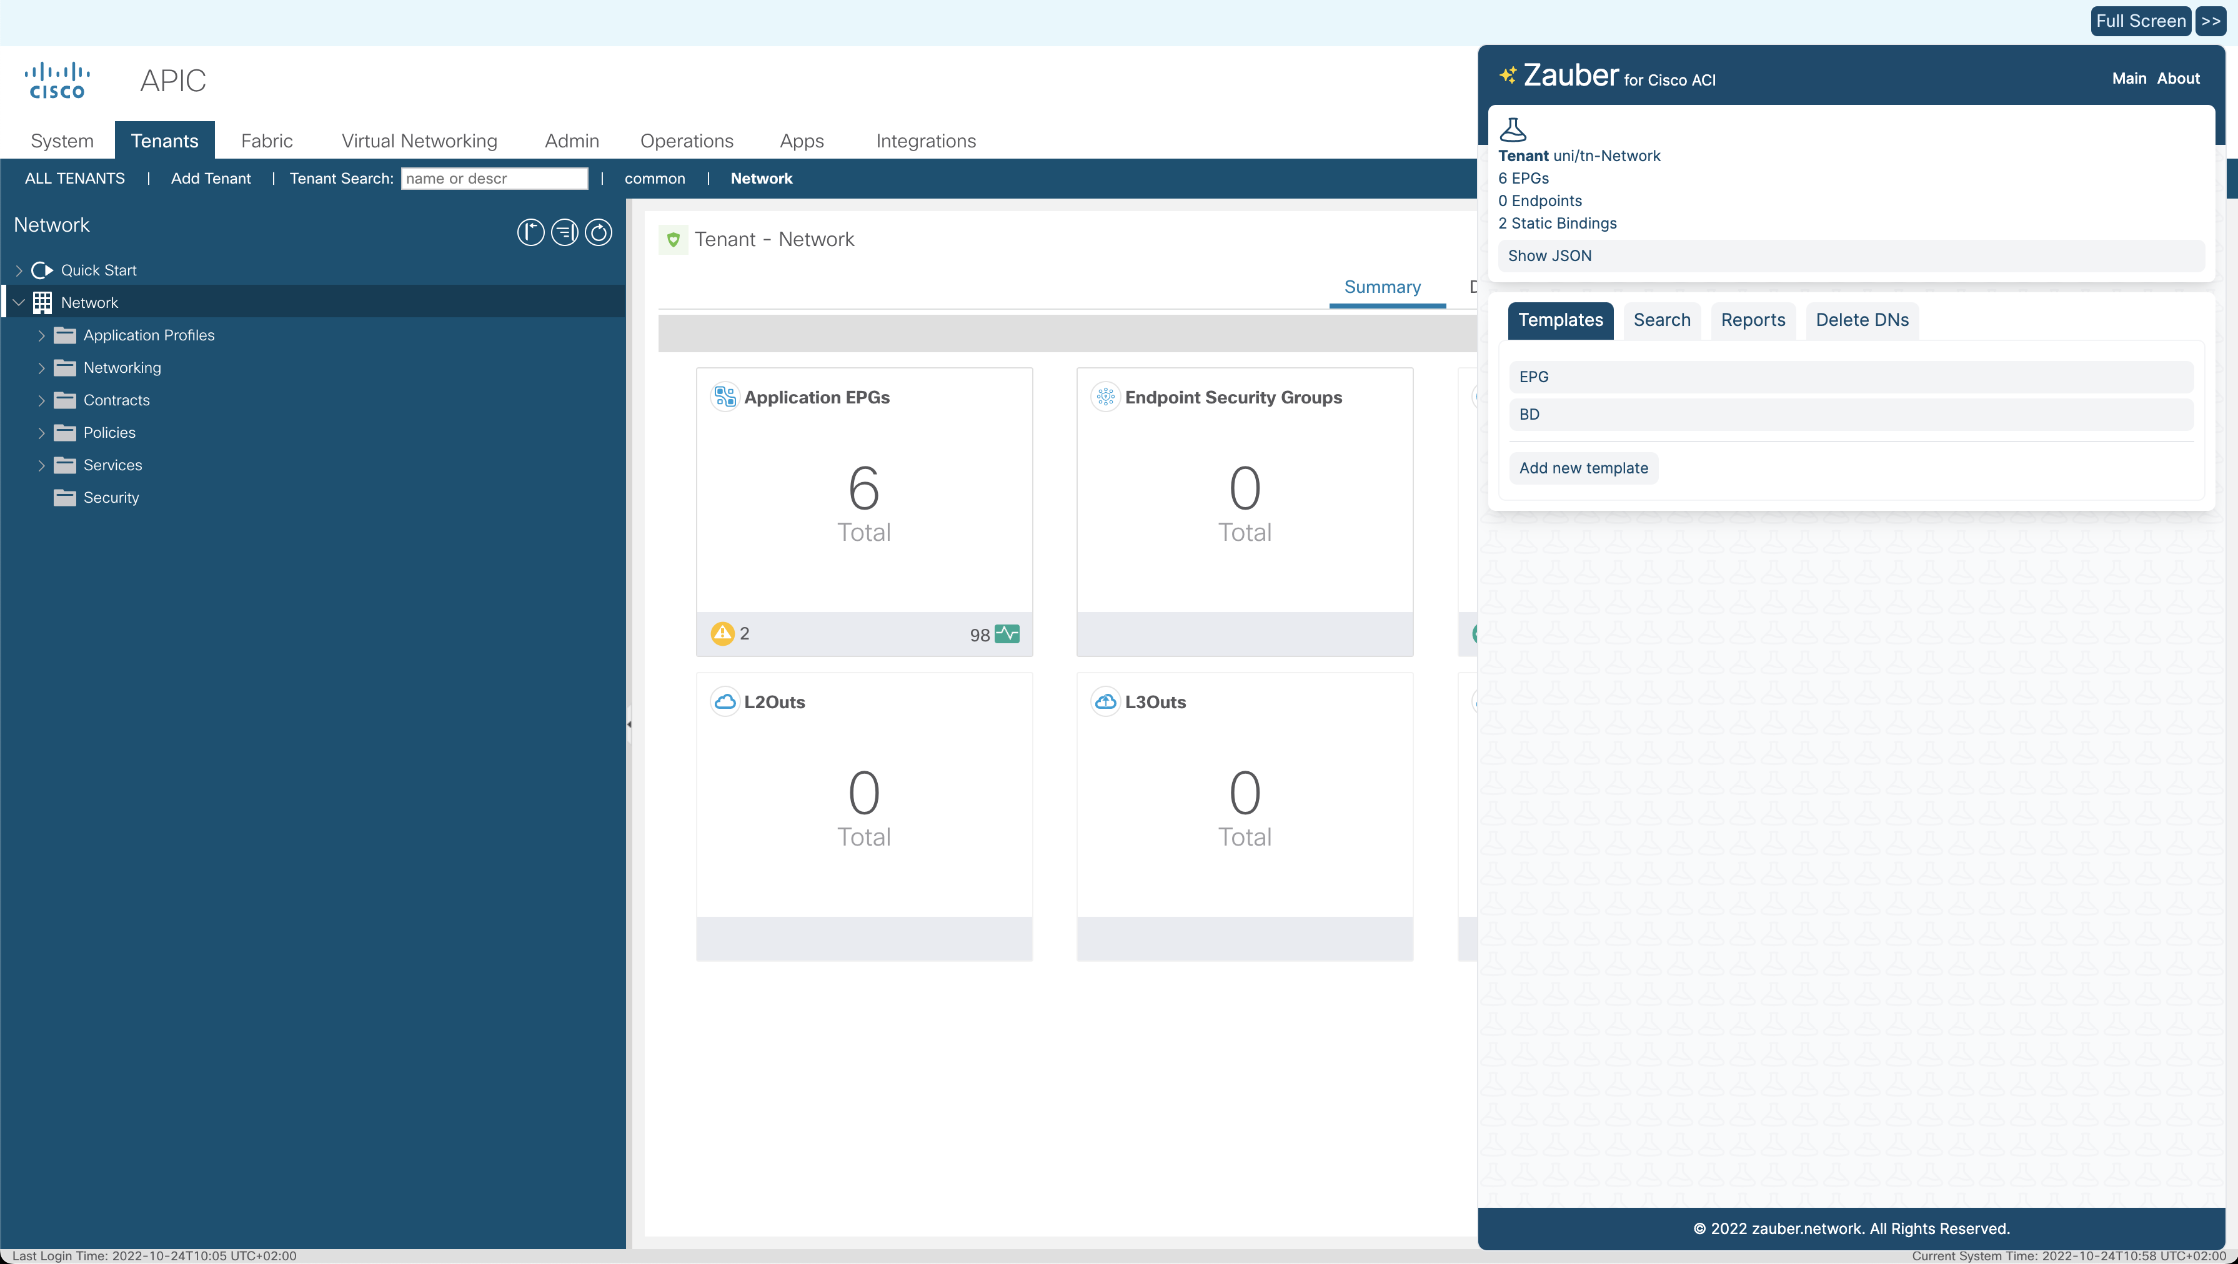The height and width of the screenshot is (1264, 2238).
Task: Click the Zauber flask icon above Tenant
Action: pyautogui.click(x=1513, y=129)
